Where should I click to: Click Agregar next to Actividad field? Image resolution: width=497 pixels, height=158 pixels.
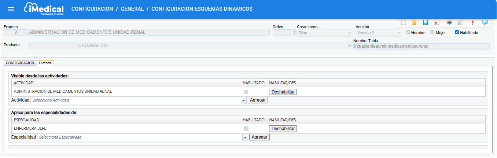(258, 100)
